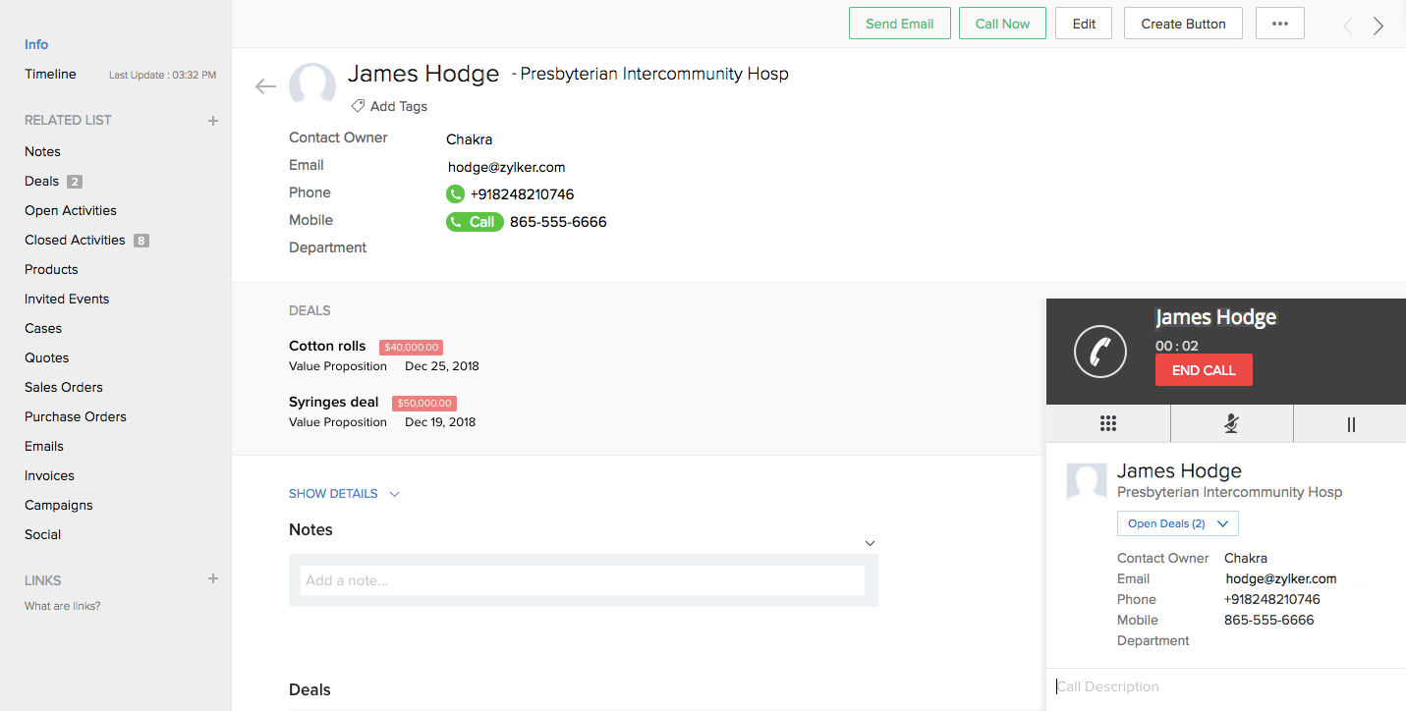Click the green phone icon beside +918248210746
Screen dimensions: 1406x711
455,194
